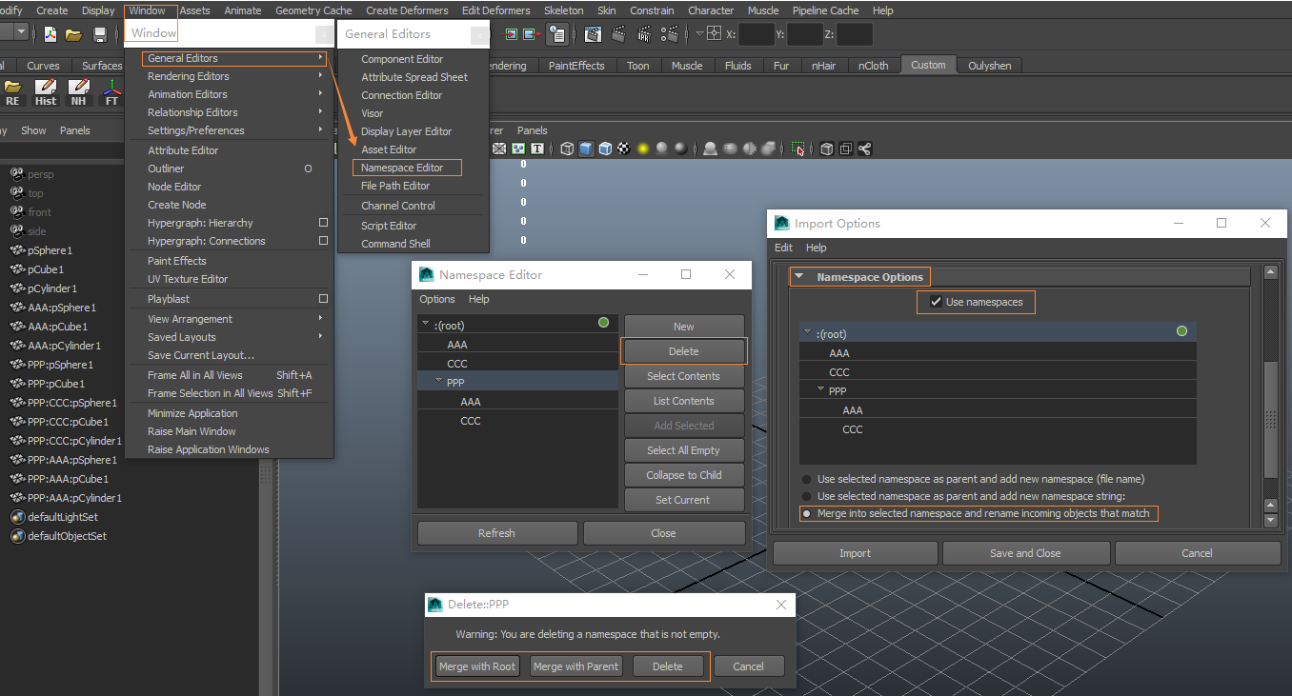1292x696 pixels.
Task: Collapse the PPP namespace in Namespace Editor
Action: [x=438, y=381]
